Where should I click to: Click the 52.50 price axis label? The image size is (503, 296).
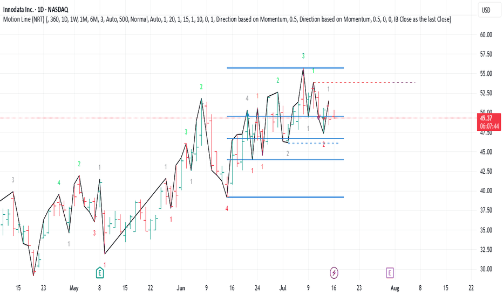[x=486, y=93]
